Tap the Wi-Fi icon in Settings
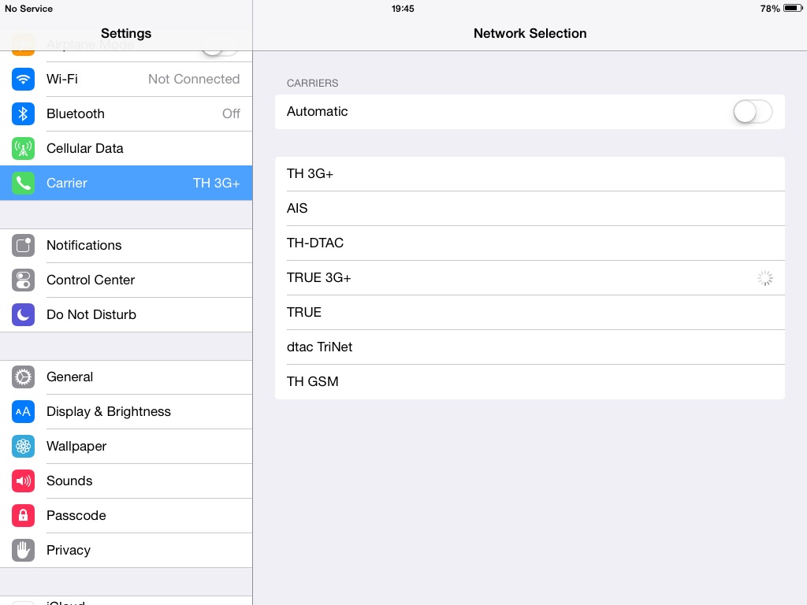 coord(23,80)
